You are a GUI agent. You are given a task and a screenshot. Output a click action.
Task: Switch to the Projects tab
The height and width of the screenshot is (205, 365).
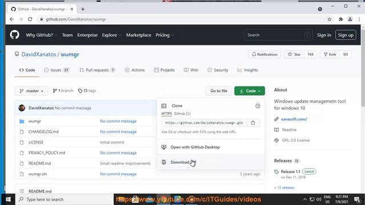pos(164,70)
